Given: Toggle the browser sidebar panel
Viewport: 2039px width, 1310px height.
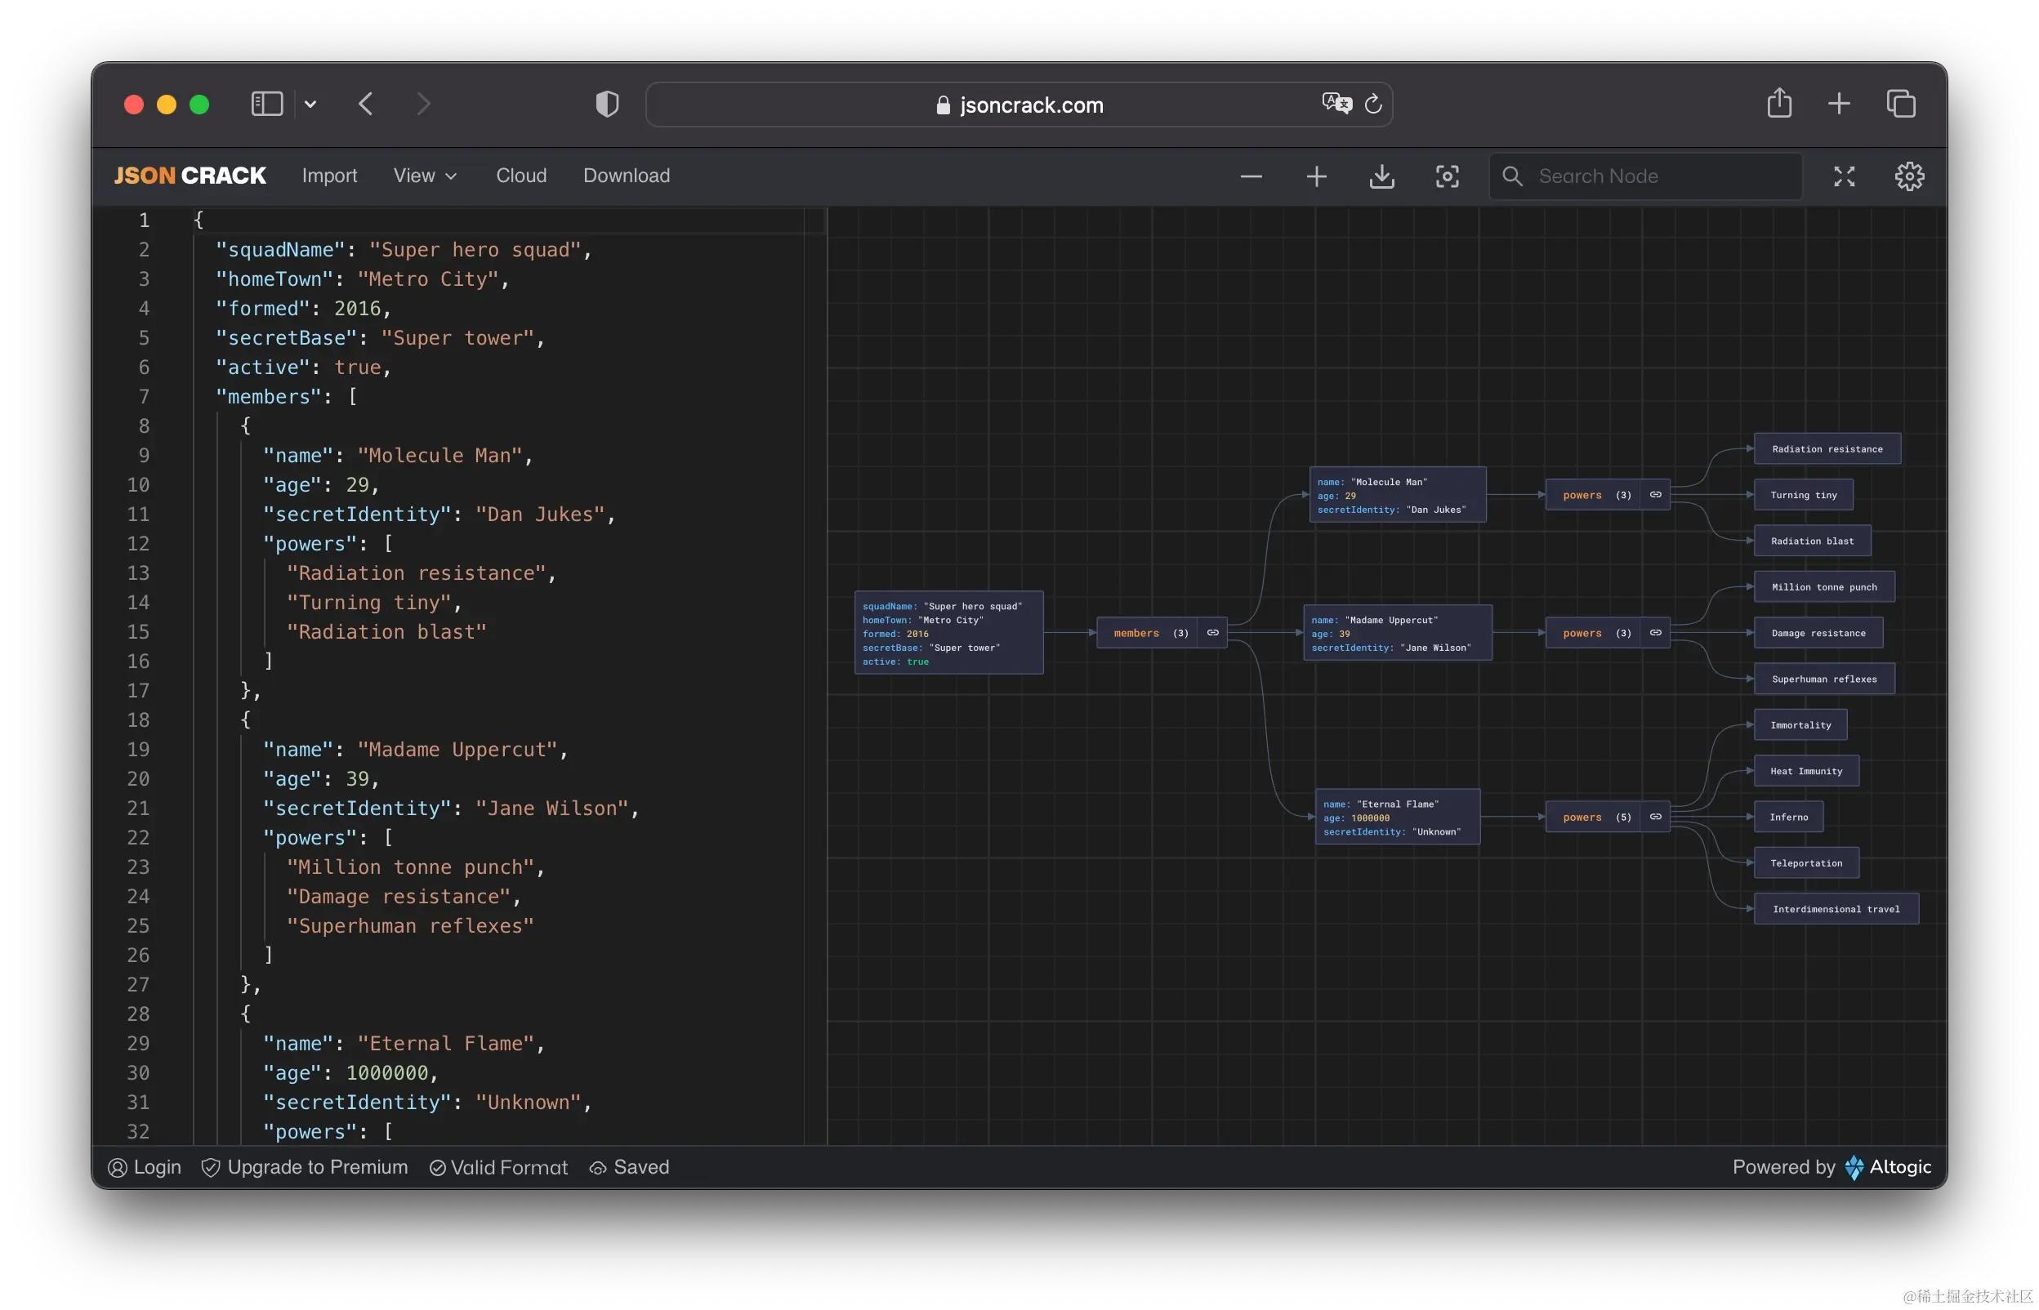Looking at the screenshot, I should [266, 104].
